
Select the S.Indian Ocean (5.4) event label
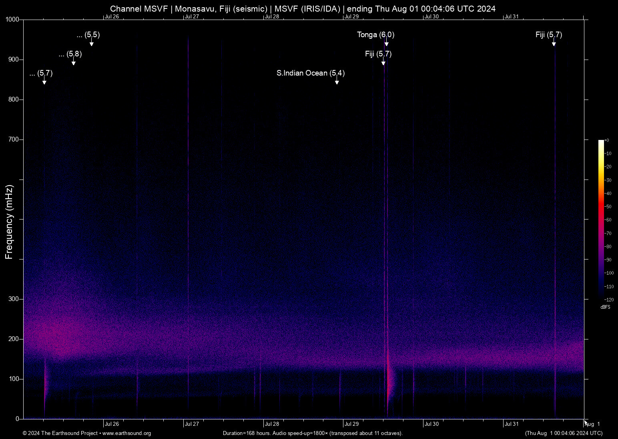click(x=311, y=73)
